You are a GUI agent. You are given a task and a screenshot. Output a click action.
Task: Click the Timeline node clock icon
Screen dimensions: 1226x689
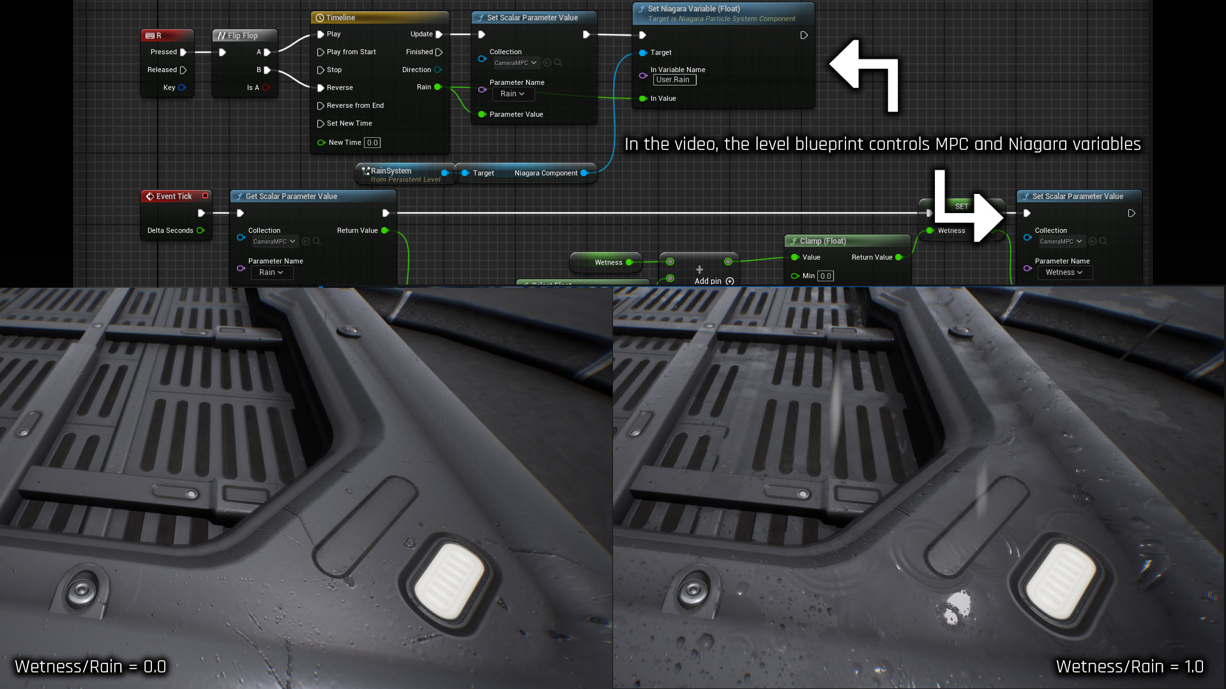[320, 18]
